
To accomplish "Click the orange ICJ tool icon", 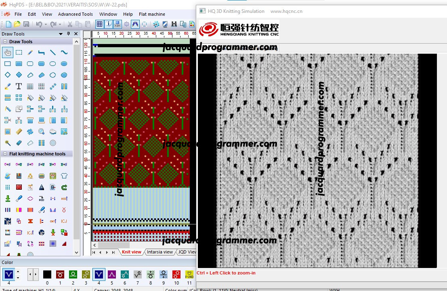I will coord(64,221).
